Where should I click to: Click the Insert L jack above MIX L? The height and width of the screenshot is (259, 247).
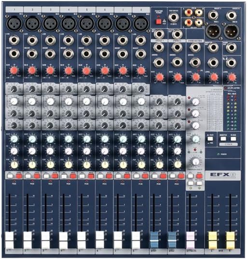point(213,15)
